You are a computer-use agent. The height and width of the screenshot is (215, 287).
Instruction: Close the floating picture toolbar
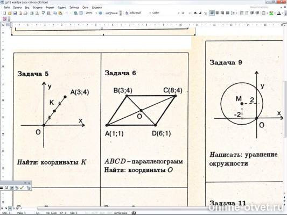(29, 183)
